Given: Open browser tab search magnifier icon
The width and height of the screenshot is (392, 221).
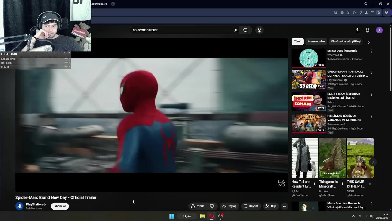Looking at the screenshot, I should (366, 4).
